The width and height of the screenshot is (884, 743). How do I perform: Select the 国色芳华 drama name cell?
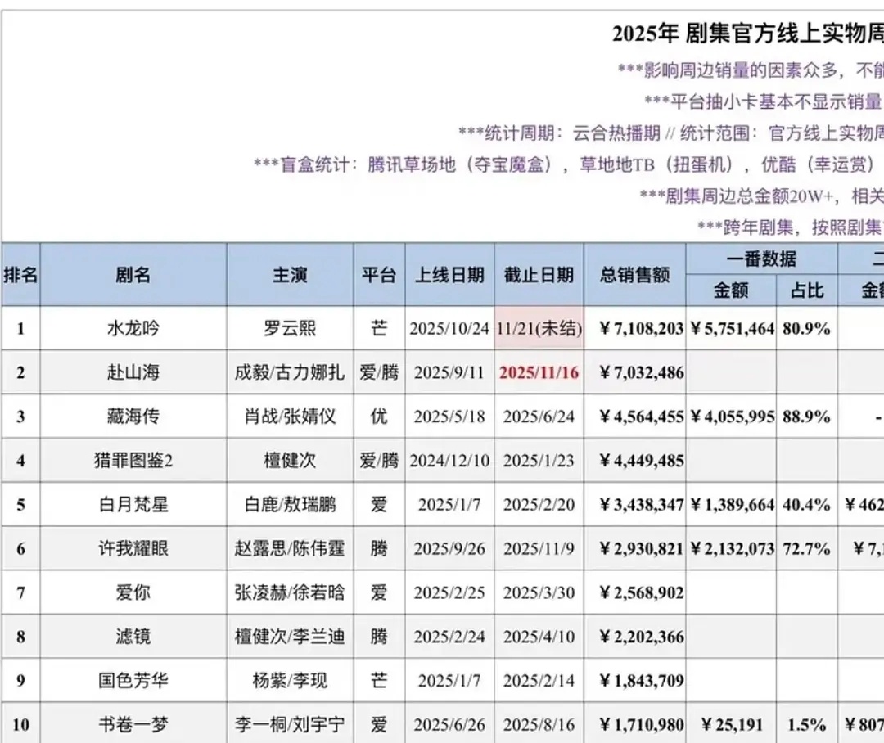pyautogui.click(x=133, y=680)
